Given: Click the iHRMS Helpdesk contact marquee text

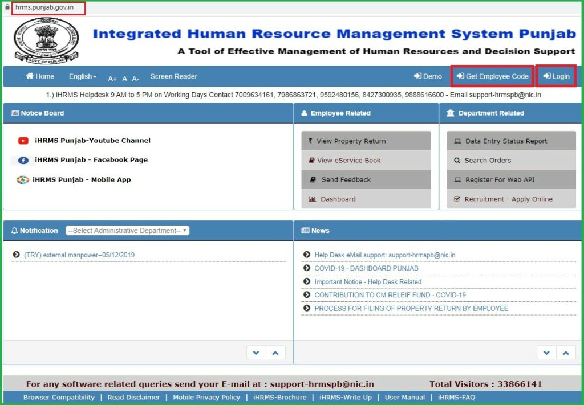Looking at the screenshot, I should click(294, 95).
